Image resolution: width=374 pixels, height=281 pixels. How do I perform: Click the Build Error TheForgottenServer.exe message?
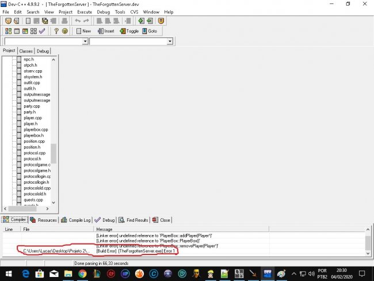tap(135, 251)
